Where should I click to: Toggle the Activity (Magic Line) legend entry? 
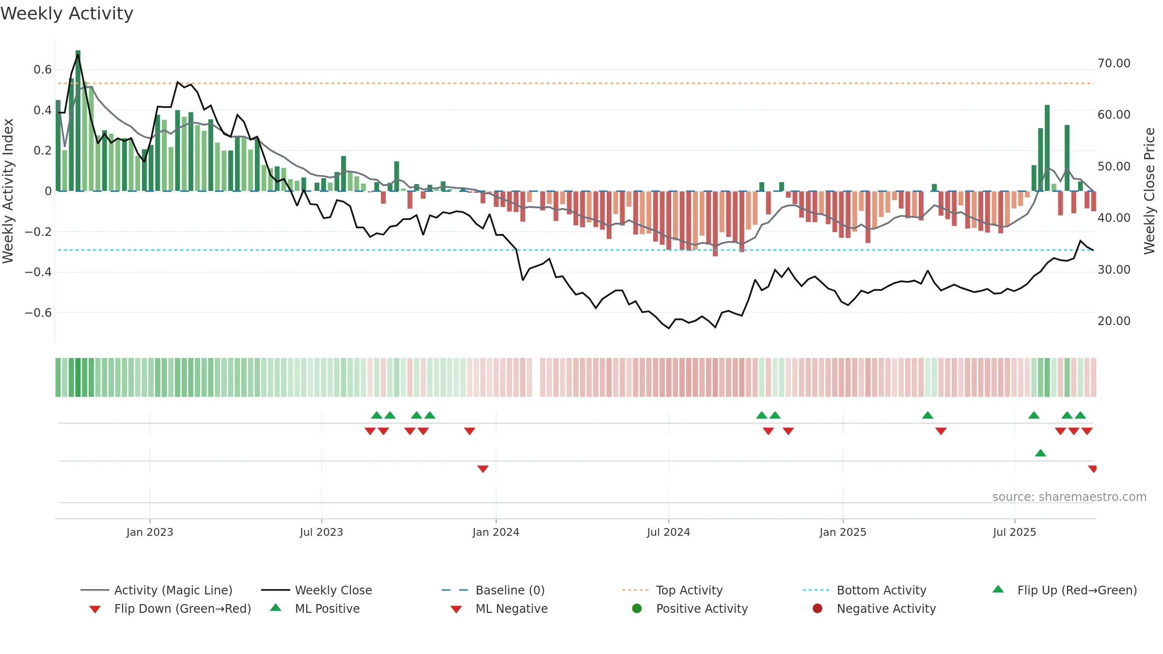[157, 590]
